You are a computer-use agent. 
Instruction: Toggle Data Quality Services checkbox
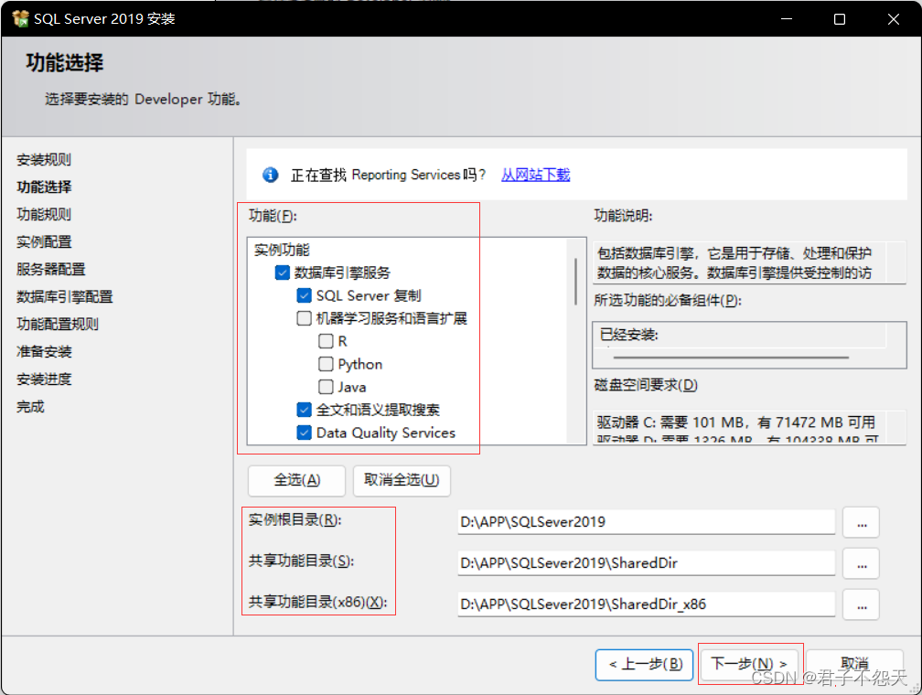tap(304, 433)
